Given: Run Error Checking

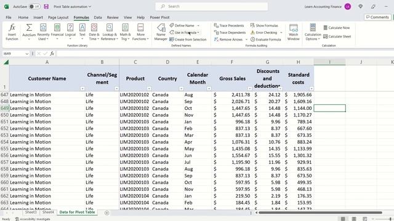Looking at the screenshot, I should 264,33.
